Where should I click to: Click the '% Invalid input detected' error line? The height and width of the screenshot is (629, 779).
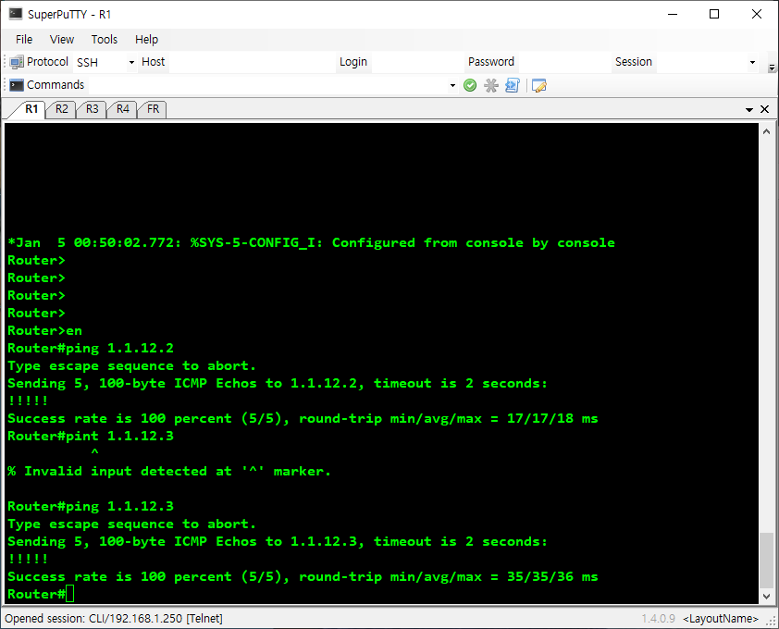pos(169,471)
